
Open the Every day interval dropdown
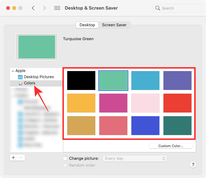click(x=135, y=159)
